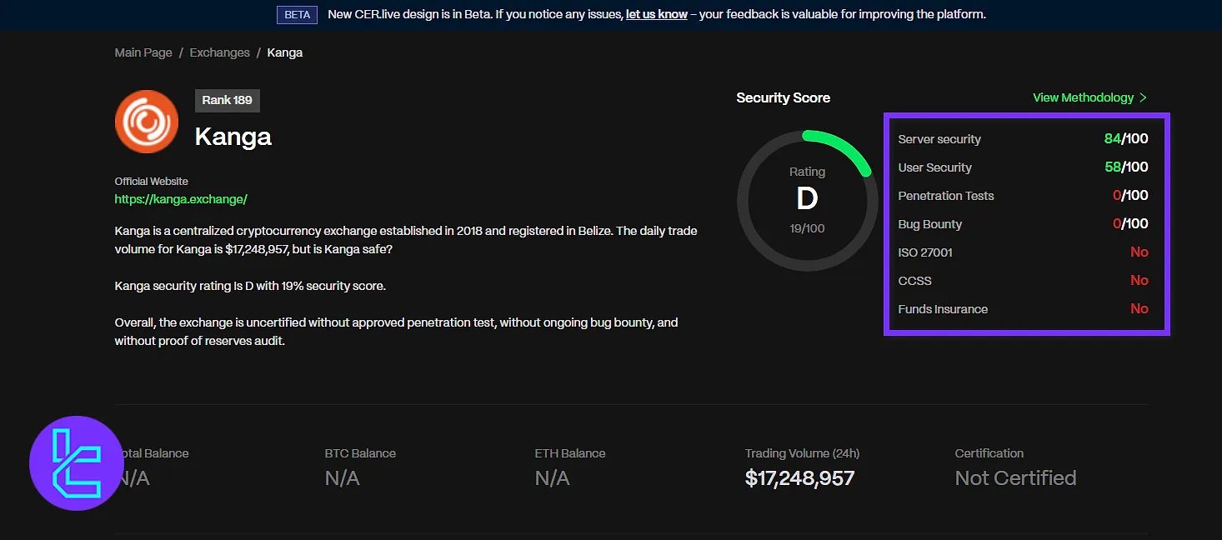Select the User Security label
The width and height of the screenshot is (1222, 540).
[x=935, y=167]
